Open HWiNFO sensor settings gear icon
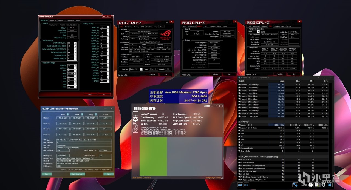 coord(323,185)
